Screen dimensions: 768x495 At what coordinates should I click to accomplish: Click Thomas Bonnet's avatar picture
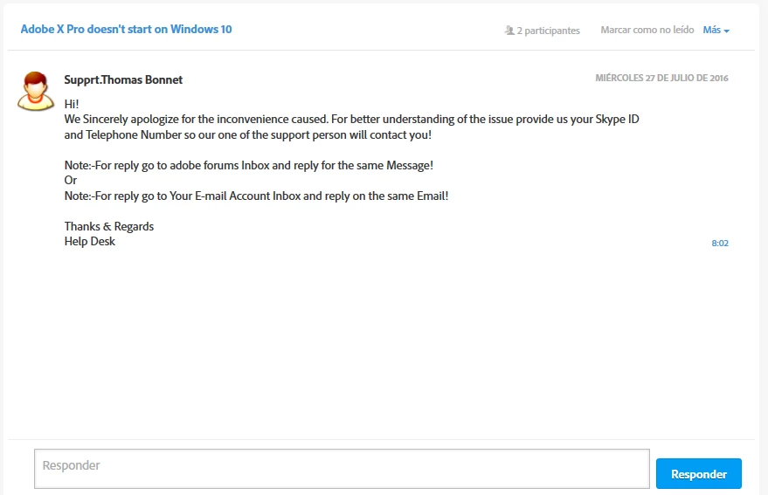coord(36,91)
